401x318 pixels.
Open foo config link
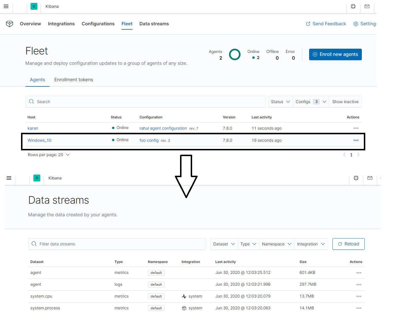pyautogui.click(x=149, y=140)
